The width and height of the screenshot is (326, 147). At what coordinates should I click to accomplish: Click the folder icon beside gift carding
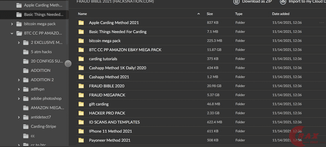click(81, 104)
